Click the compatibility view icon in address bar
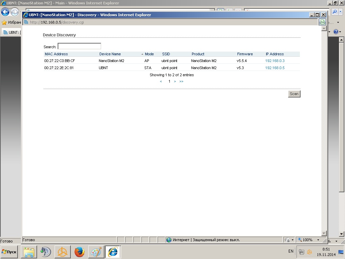 [322, 22]
